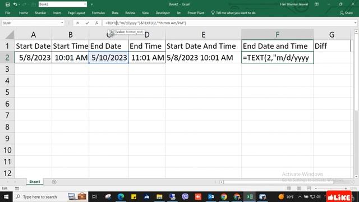The image size is (359, 202).
Task: Open the Page Layout tab
Action: point(76,13)
